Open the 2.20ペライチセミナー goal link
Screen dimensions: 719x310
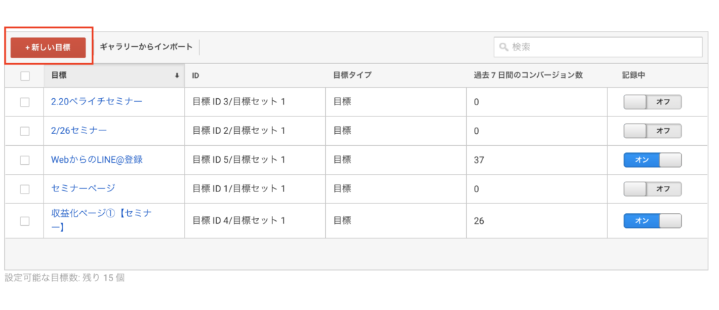point(97,102)
